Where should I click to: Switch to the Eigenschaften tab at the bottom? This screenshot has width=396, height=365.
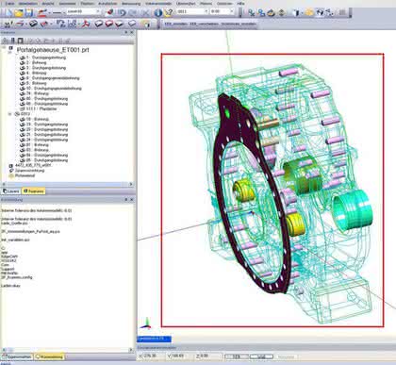pos(17,357)
